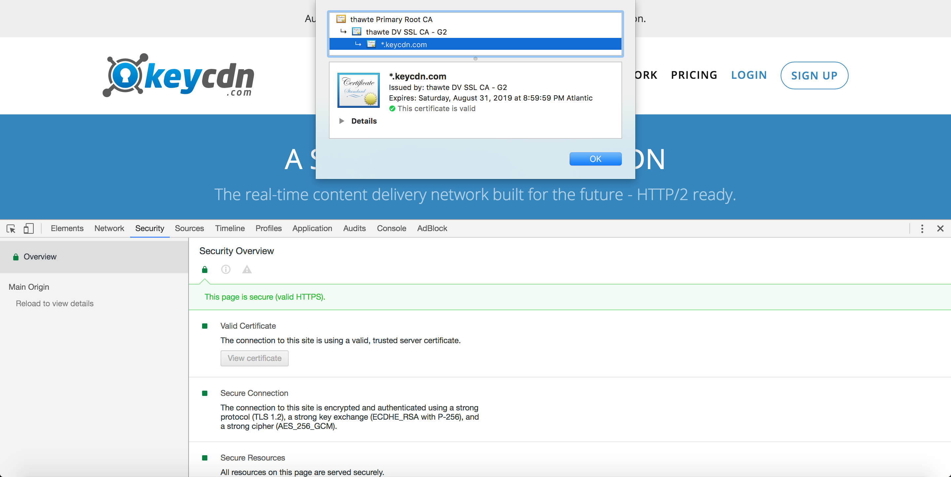Click the green square beside Valid Certificate
The width and height of the screenshot is (951, 477).
pos(204,326)
